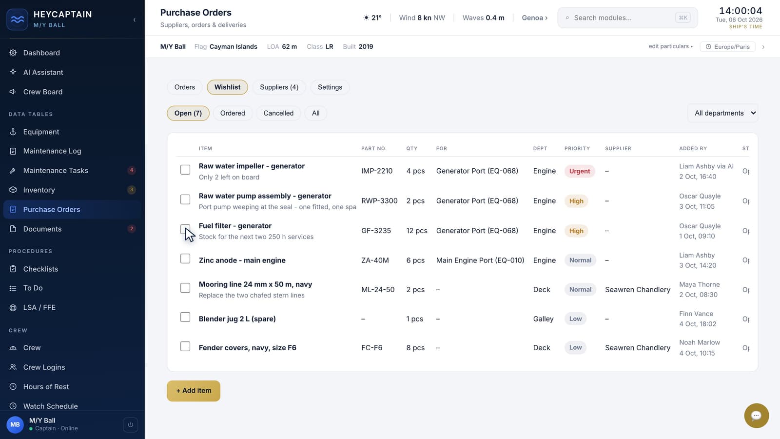The width and height of the screenshot is (780, 439).
Task: Select the Wishlist tab
Action: (x=228, y=87)
